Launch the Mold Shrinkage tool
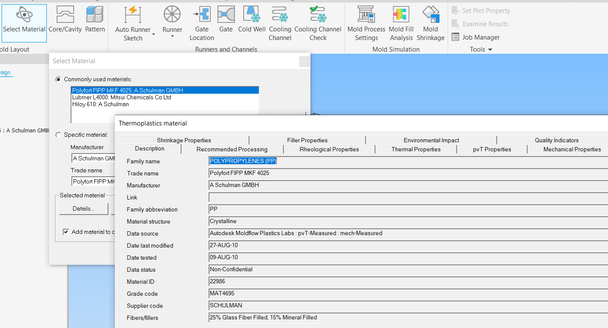The image size is (608, 328). tap(430, 15)
